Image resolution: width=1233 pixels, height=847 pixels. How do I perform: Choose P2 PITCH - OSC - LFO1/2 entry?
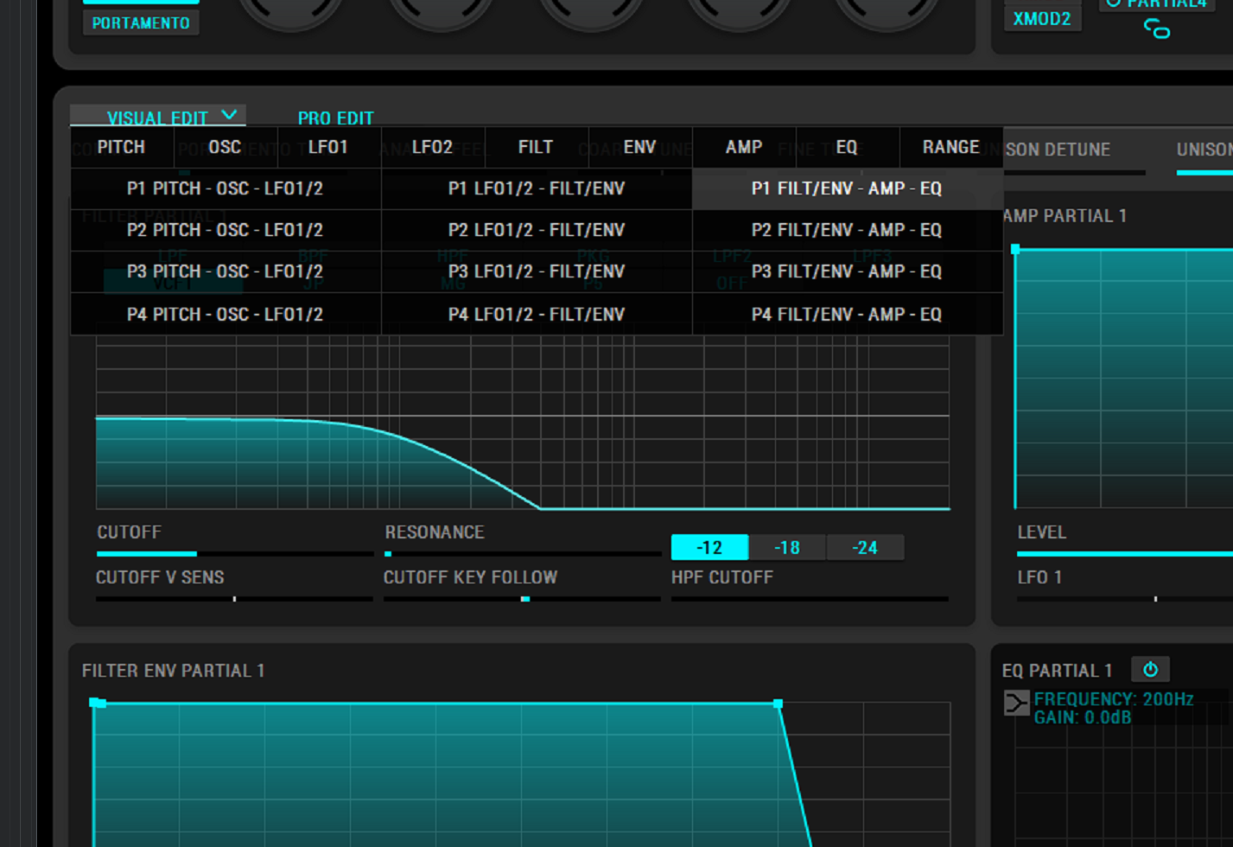(x=225, y=230)
